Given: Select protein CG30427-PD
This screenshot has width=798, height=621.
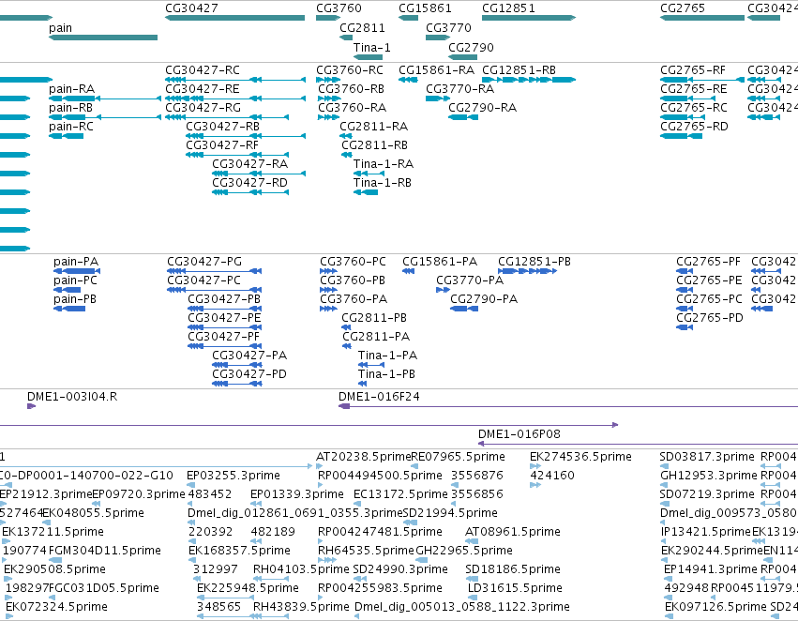Looking at the screenshot, I should pyautogui.click(x=237, y=384).
